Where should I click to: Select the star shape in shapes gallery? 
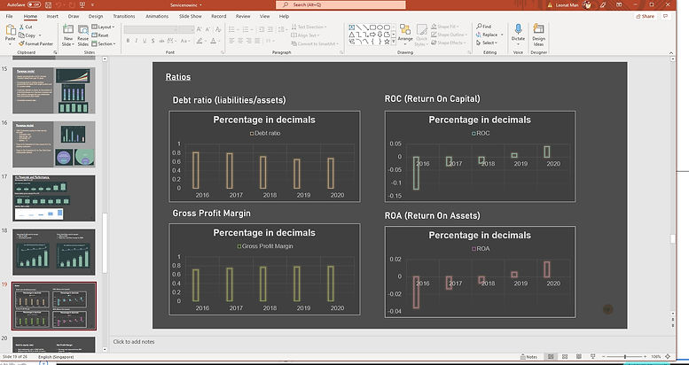point(387,42)
